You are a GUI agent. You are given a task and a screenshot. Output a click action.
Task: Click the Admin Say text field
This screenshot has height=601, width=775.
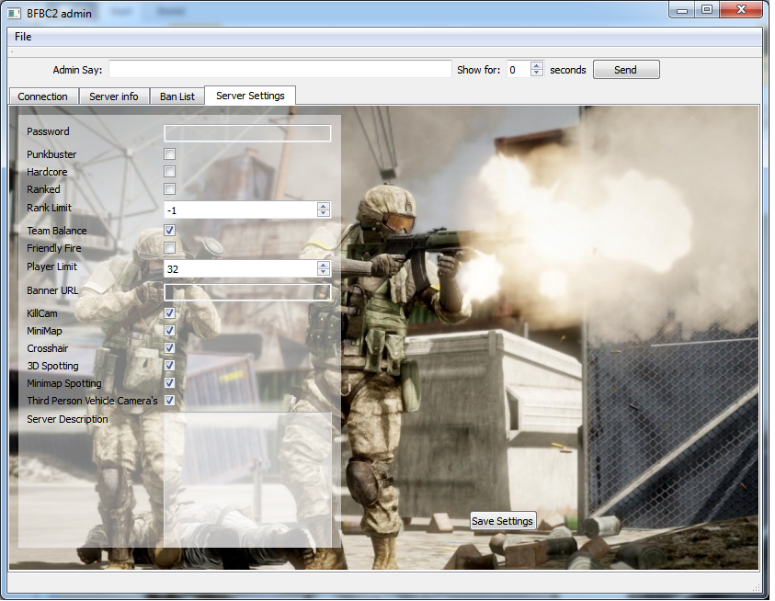[280, 70]
